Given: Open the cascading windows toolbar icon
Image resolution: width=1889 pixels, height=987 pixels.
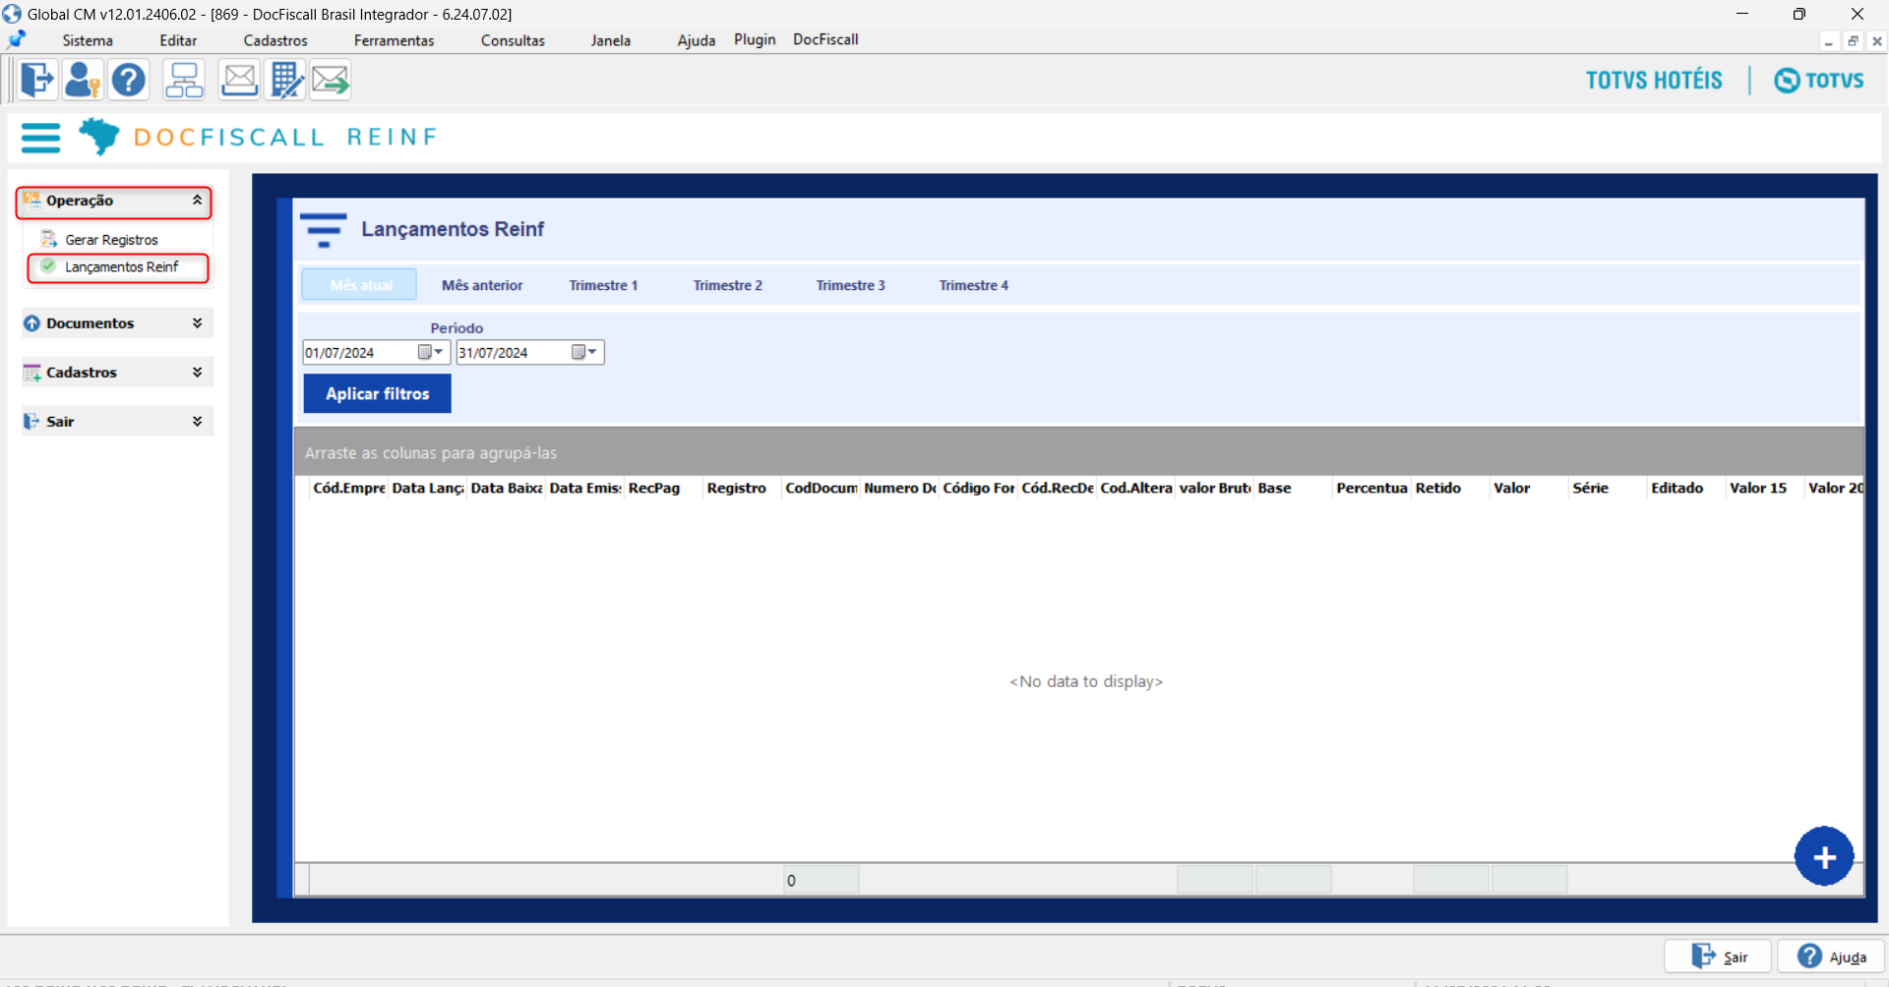Looking at the screenshot, I should (x=184, y=80).
